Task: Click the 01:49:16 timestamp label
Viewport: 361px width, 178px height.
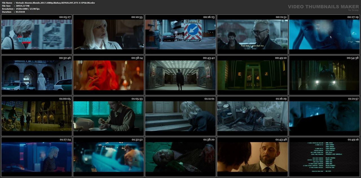Action: (353, 140)
